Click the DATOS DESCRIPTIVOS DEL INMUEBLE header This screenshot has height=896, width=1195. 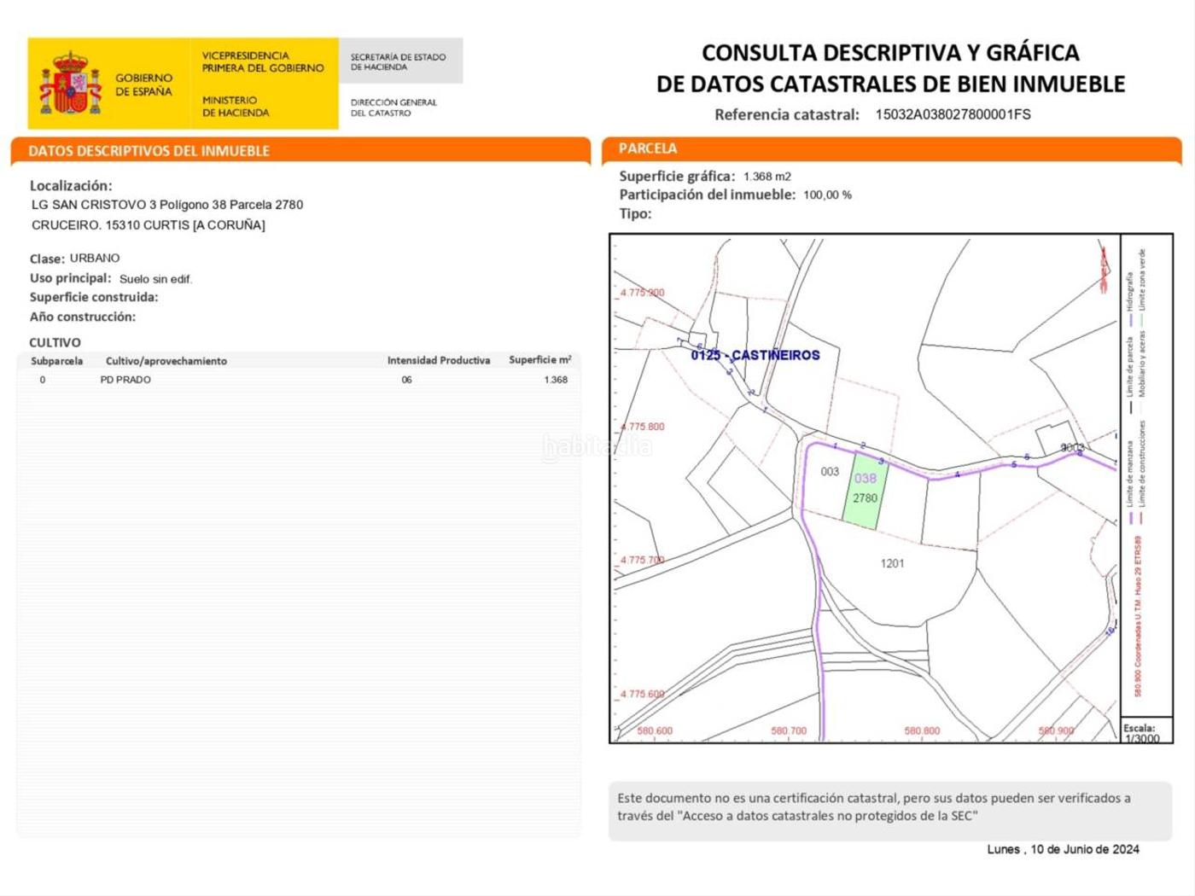[x=149, y=151]
